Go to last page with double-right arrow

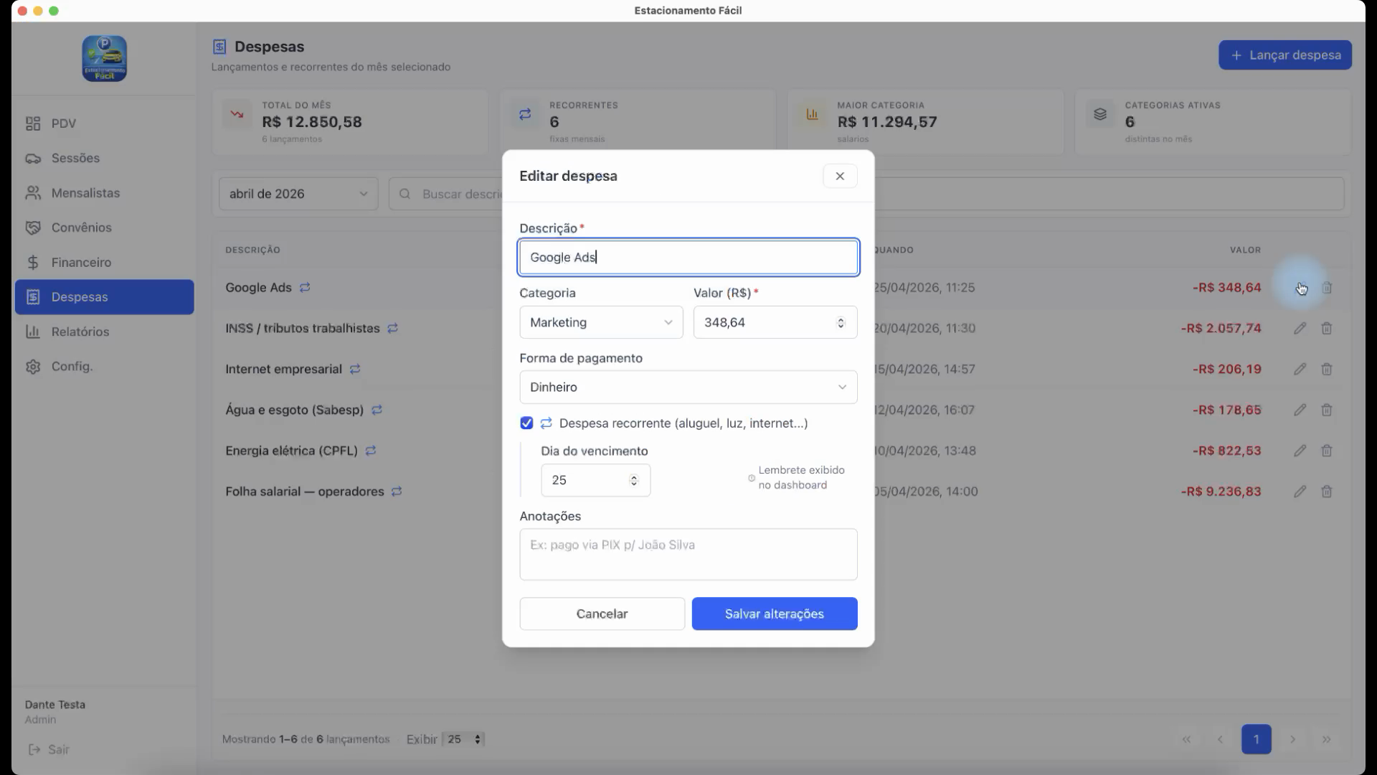coord(1327,739)
